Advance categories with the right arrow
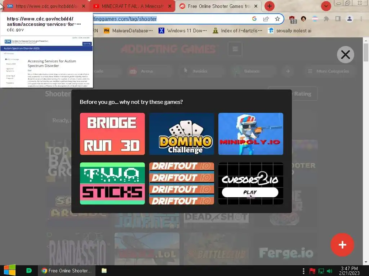 click(x=288, y=71)
